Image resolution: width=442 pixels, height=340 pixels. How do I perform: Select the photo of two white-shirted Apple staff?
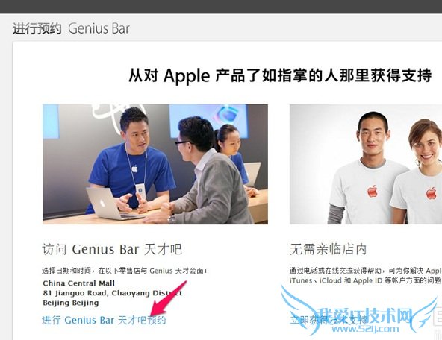[366, 164]
